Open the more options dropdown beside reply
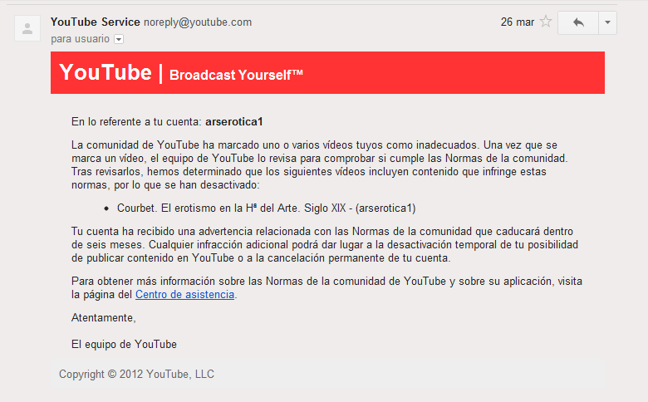This screenshot has height=402, width=648. point(607,22)
